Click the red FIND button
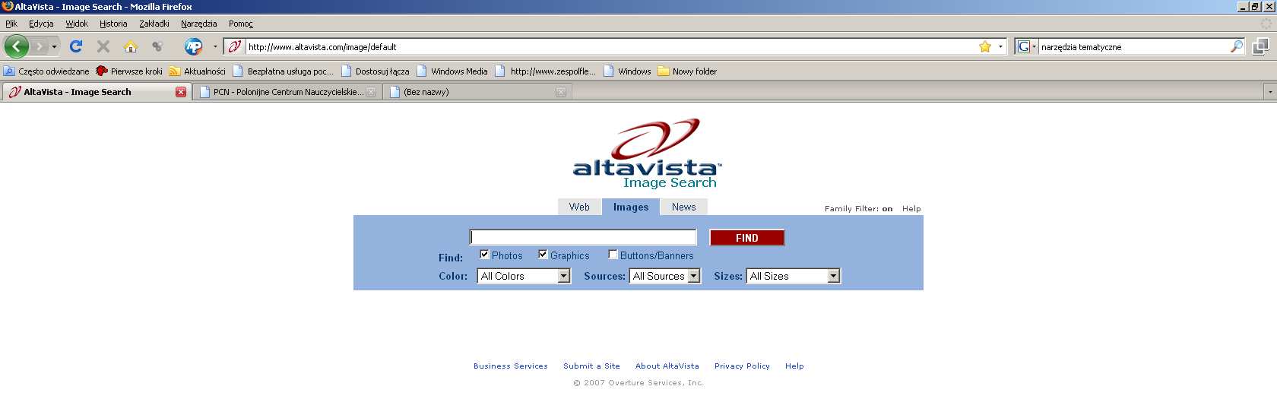This screenshot has width=1277, height=399. [746, 238]
